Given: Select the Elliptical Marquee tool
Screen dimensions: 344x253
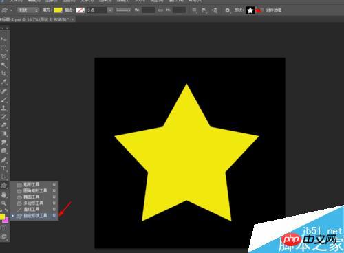Looking at the screenshot, I should coord(3,48).
